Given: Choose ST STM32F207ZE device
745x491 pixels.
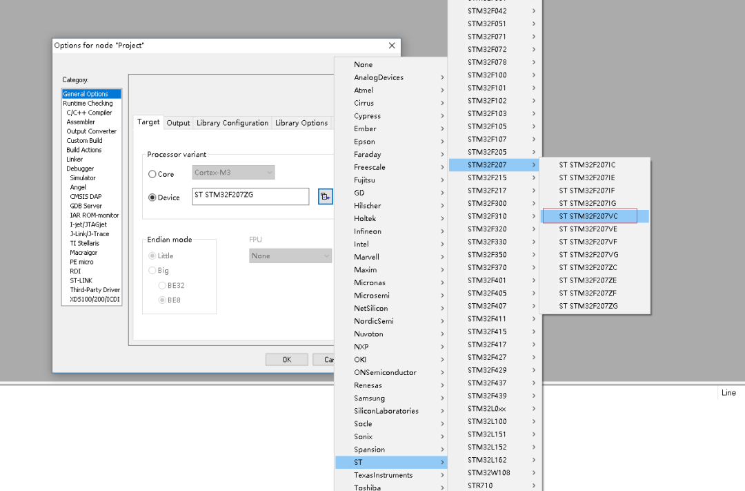Looking at the screenshot, I should (595, 280).
